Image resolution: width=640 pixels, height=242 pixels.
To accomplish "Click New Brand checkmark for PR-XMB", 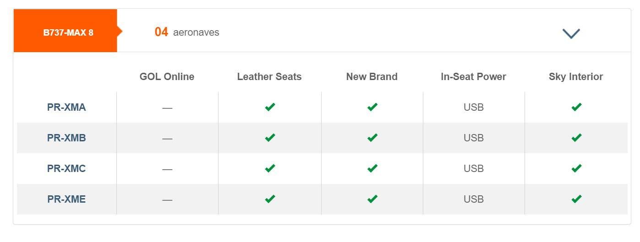I will click(372, 138).
